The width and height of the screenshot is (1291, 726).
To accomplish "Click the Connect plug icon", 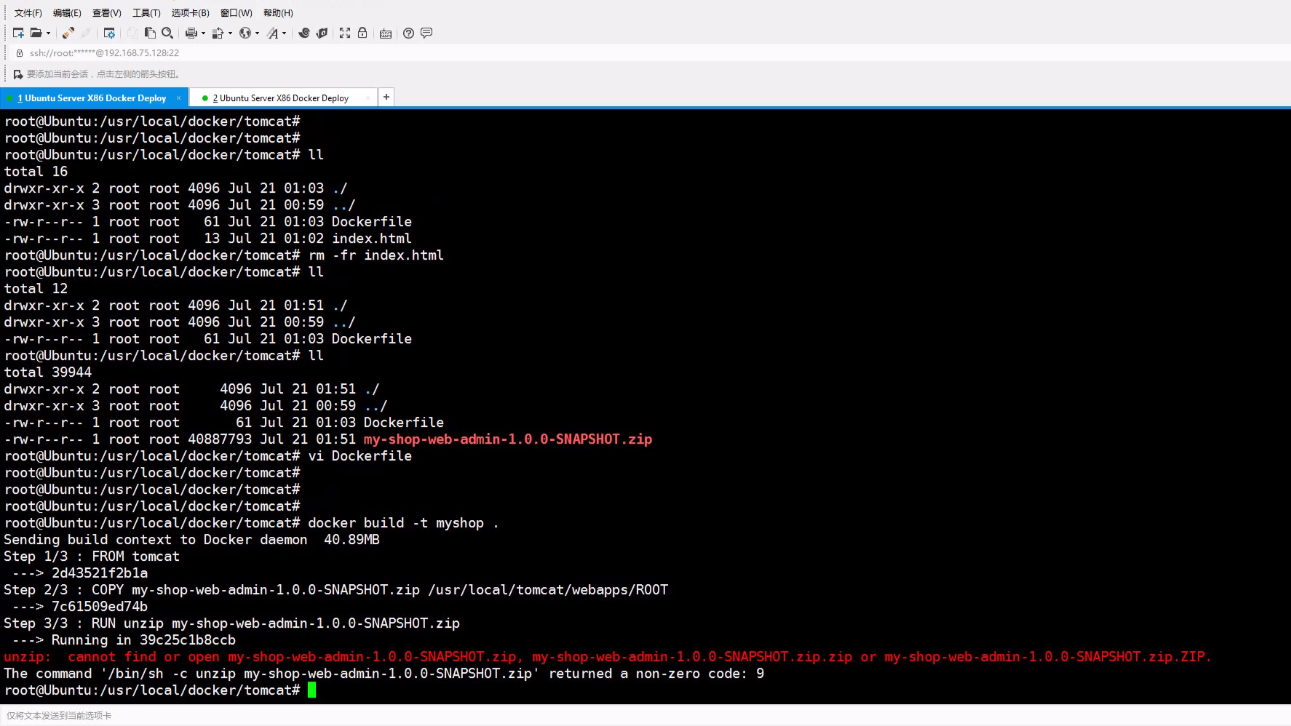I will [68, 33].
